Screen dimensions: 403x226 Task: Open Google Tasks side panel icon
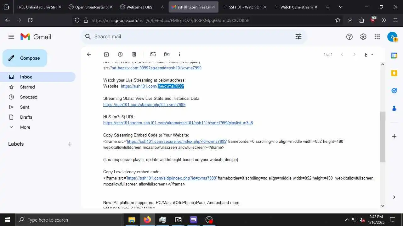[394, 91]
